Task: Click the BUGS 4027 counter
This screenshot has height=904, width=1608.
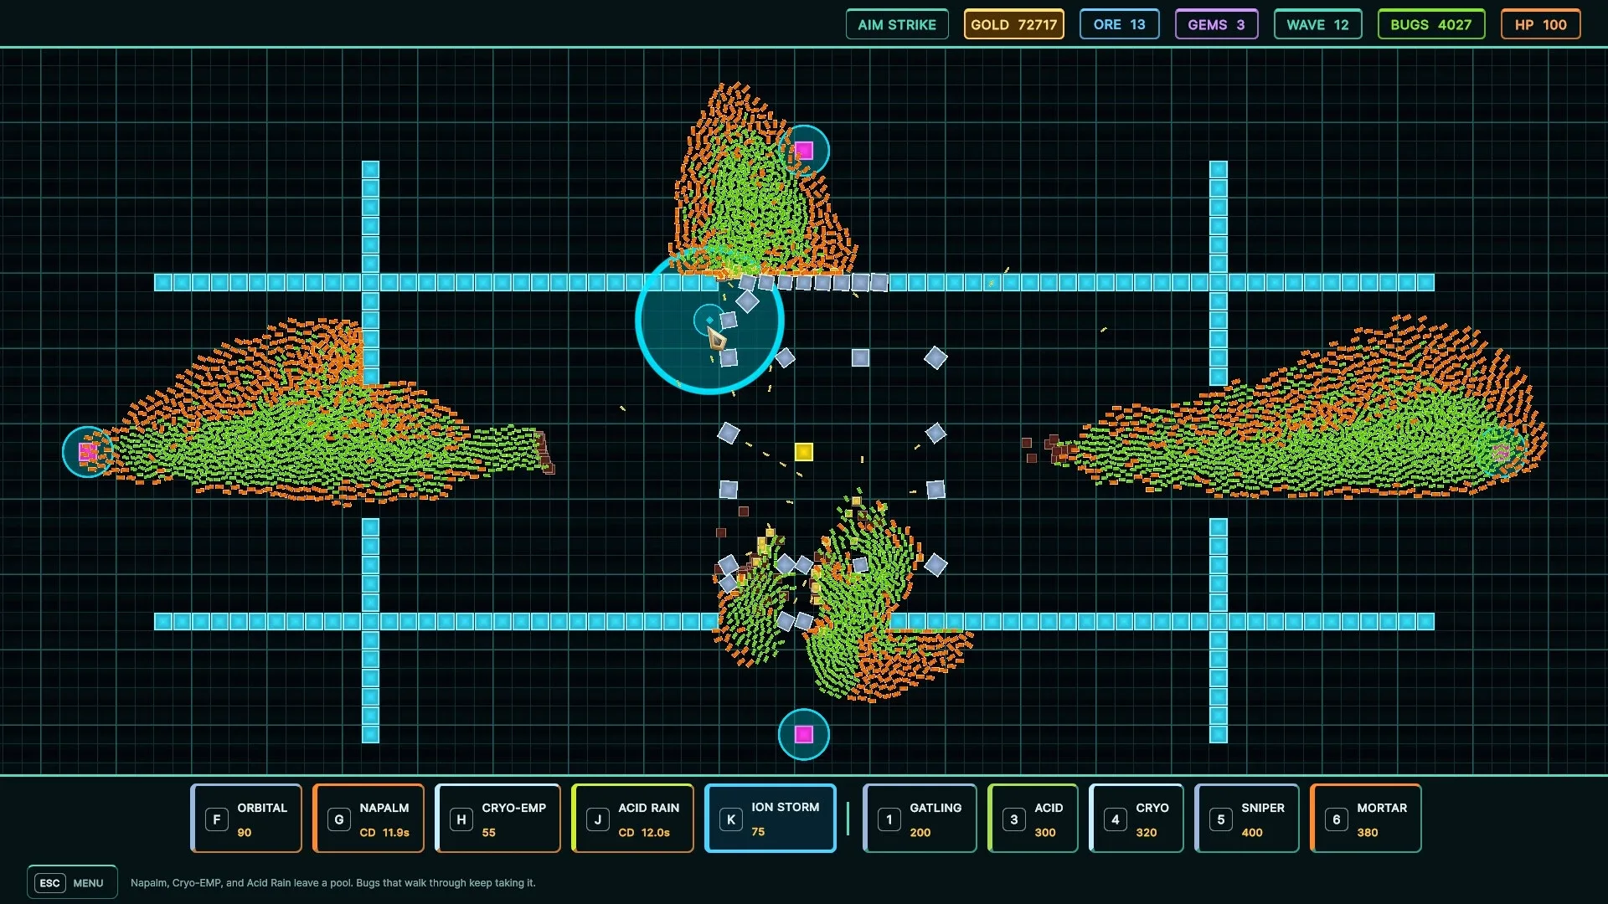Action: pyautogui.click(x=1431, y=24)
